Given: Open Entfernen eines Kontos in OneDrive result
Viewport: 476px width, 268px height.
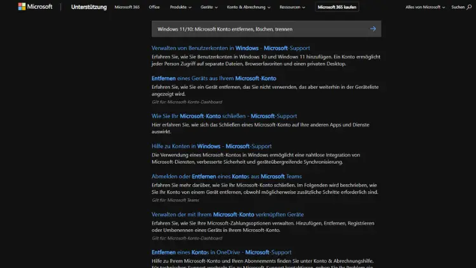Looking at the screenshot, I should [221, 252].
